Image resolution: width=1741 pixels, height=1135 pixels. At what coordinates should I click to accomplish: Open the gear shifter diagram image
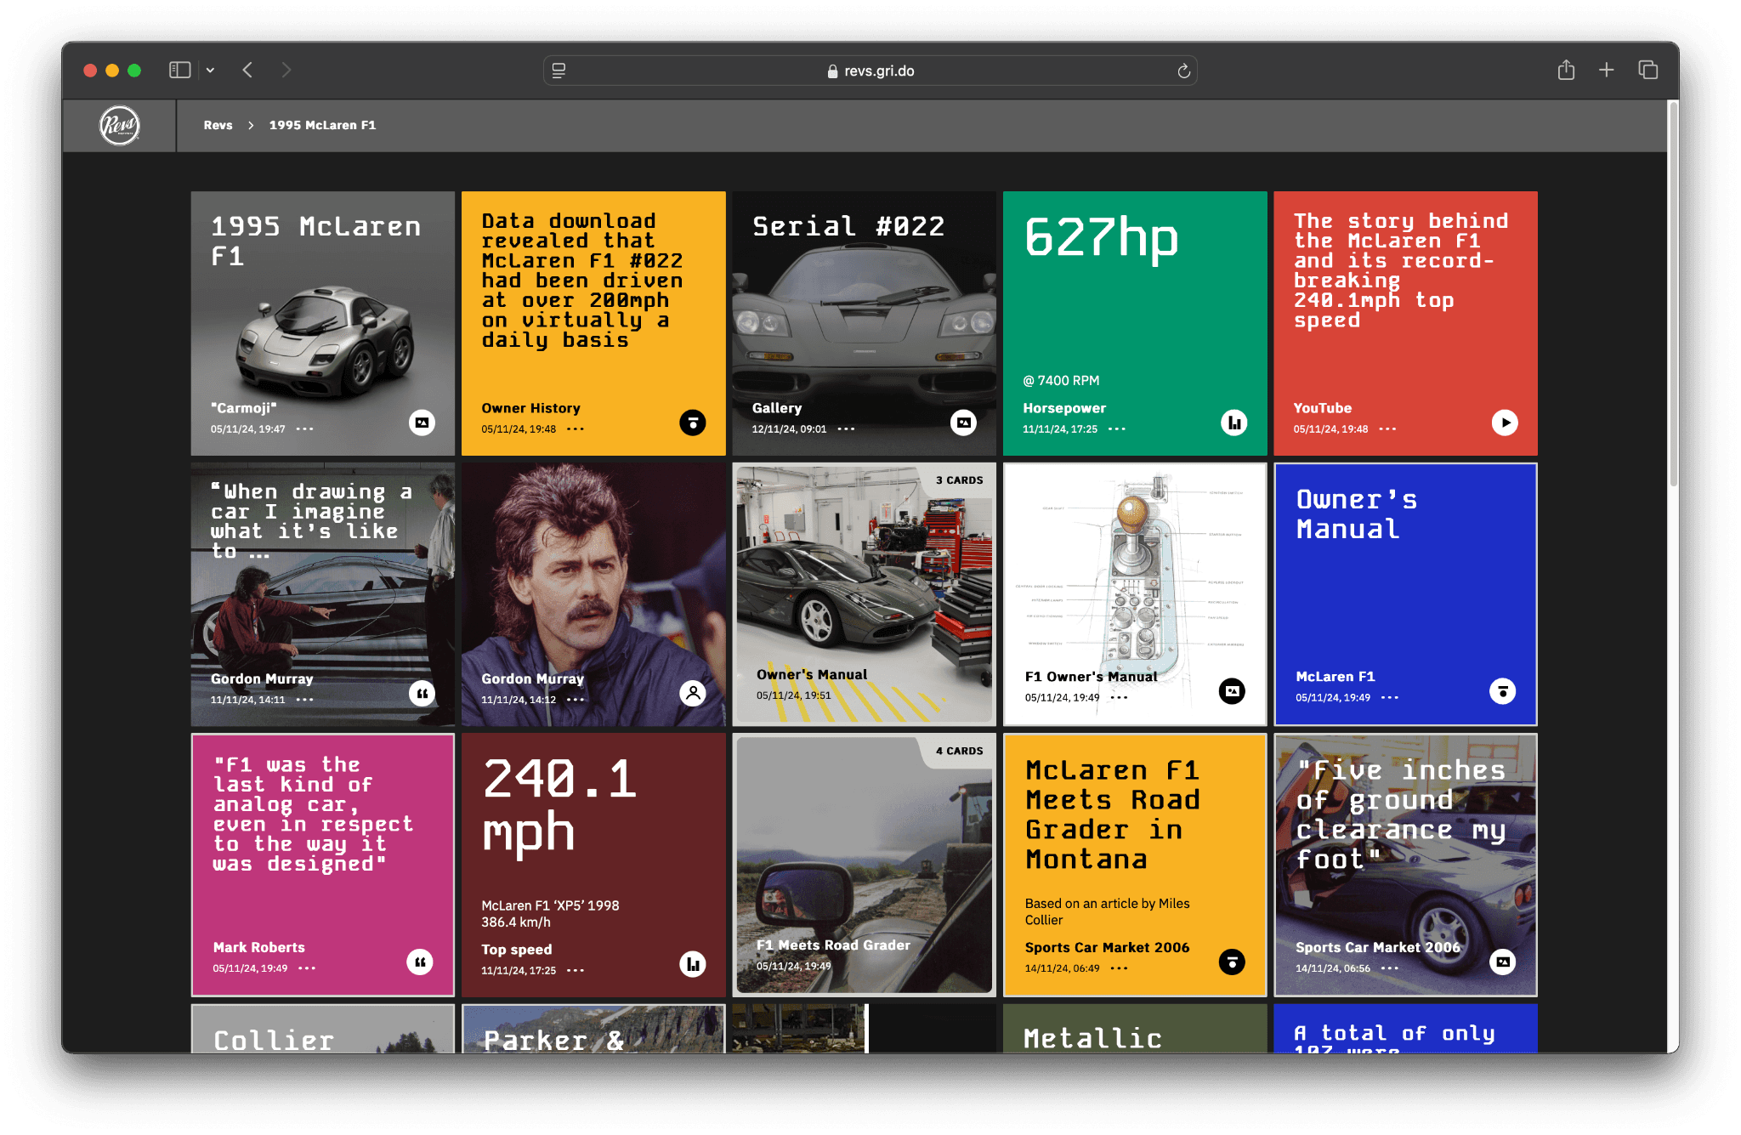point(1135,593)
